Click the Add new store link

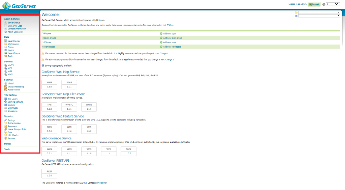(170, 42)
